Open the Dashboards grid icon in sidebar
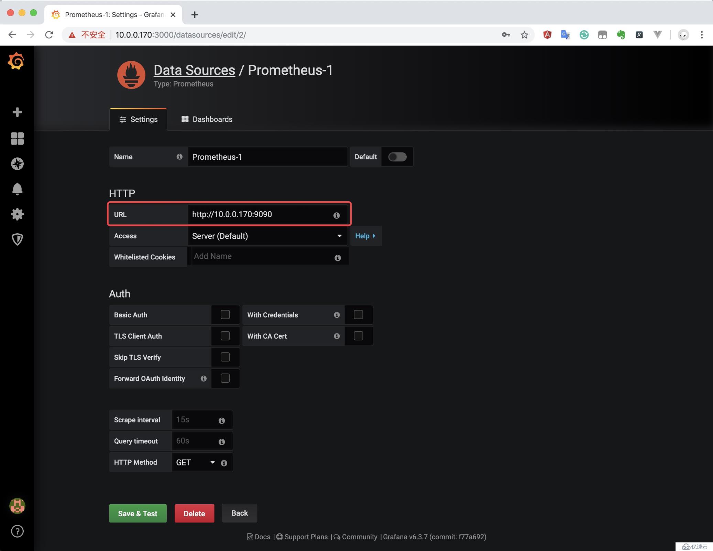The height and width of the screenshot is (551, 713). click(17, 138)
